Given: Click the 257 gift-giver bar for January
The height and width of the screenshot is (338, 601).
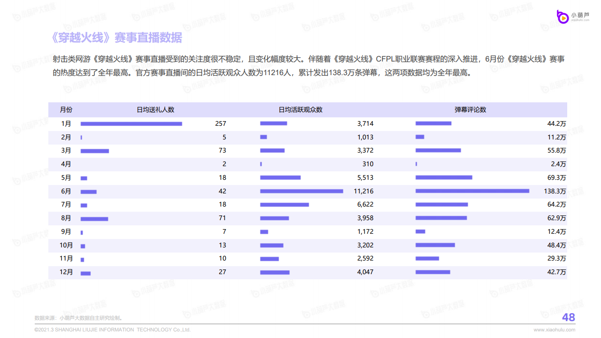Looking at the screenshot, I should (131, 124).
